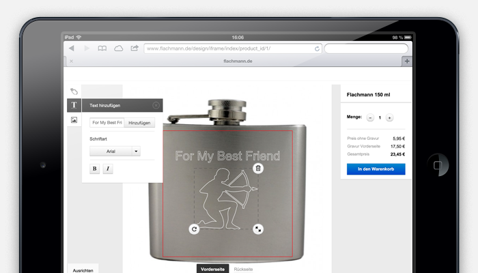The width and height of the screenshot is (478, 273).
Task: Delete the archer graphic with trash icon
Action: (x=258, y=168)
